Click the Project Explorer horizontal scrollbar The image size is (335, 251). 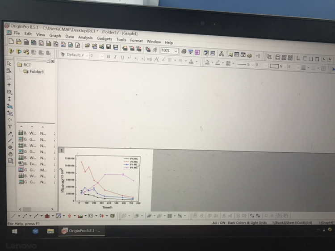click(x=36, y=209)
